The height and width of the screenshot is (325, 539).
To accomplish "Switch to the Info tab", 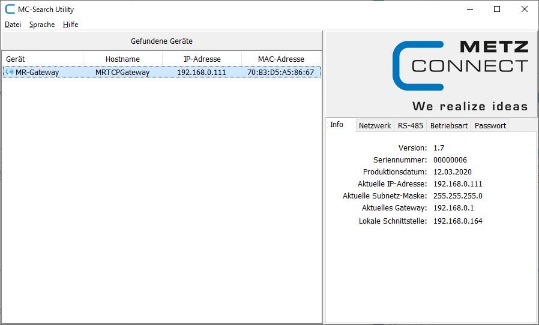I will coord(337,125).
